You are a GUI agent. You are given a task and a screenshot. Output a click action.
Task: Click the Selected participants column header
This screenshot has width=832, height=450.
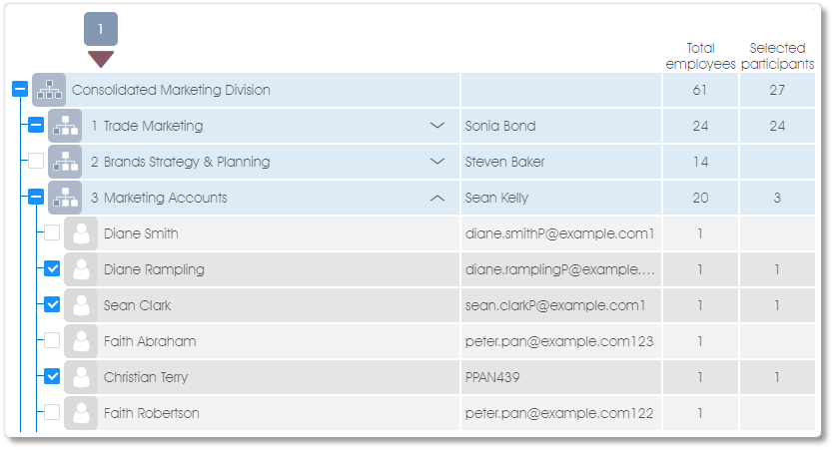[777, 56]
